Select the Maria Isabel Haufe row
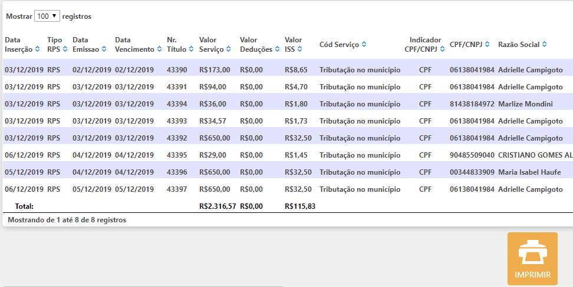This screenshot has height=287, width=573. tap(528, 172)
